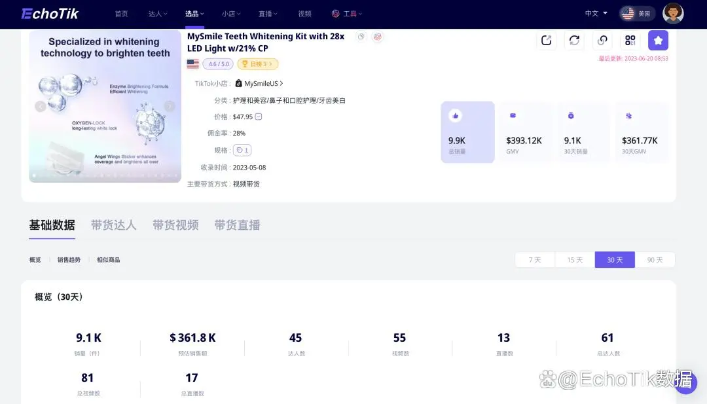The height and width of the screenshot is (404, 707).
Task: Click the MySmileUS shop bag icon
Action: click(238, 83)
